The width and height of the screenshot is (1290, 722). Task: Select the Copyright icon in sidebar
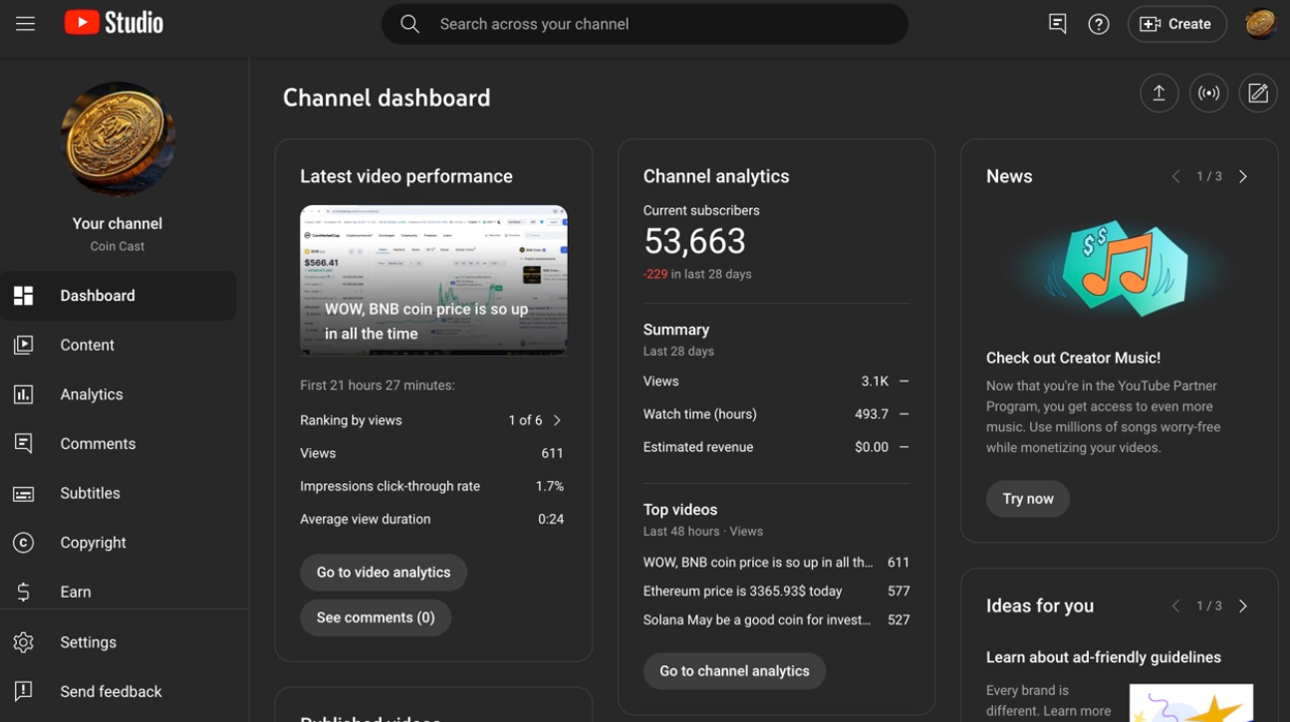click(24, 543)
